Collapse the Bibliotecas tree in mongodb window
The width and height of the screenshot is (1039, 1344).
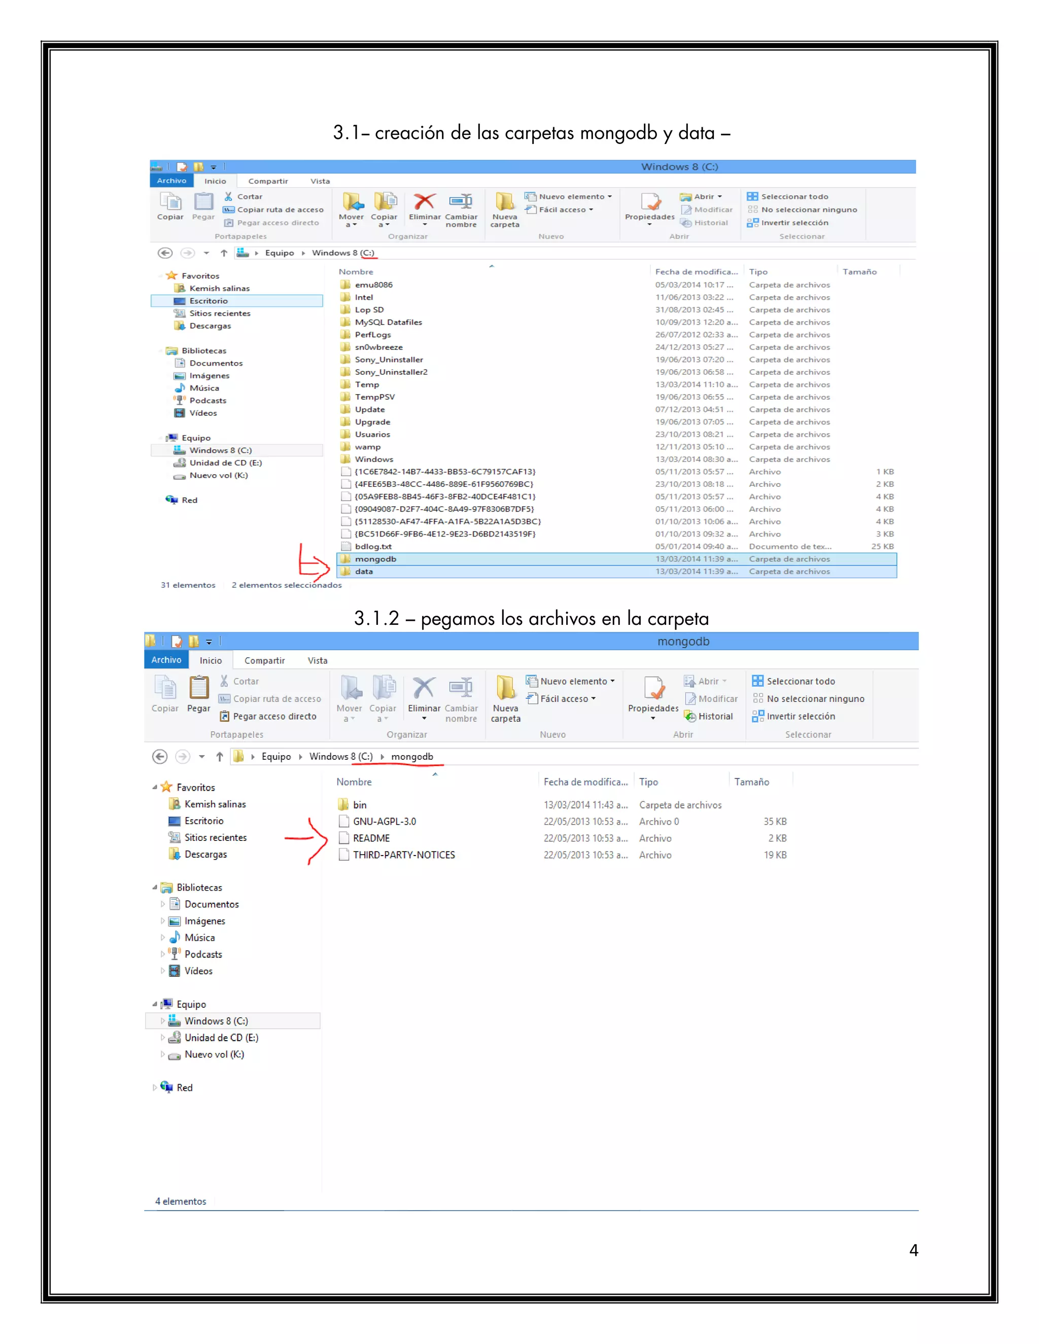[x=155, y=888]
